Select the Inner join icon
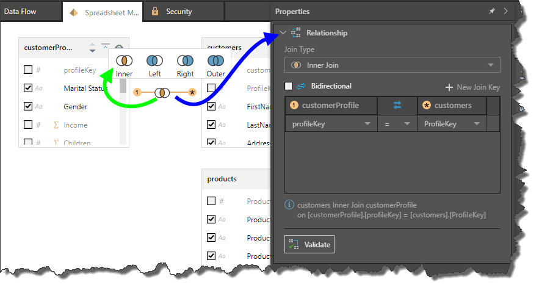 pos(125,61)
